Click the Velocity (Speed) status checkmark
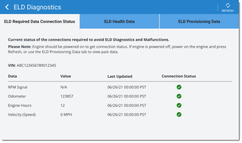The height and width of the screenshot is (143, 242). point(179,115)
